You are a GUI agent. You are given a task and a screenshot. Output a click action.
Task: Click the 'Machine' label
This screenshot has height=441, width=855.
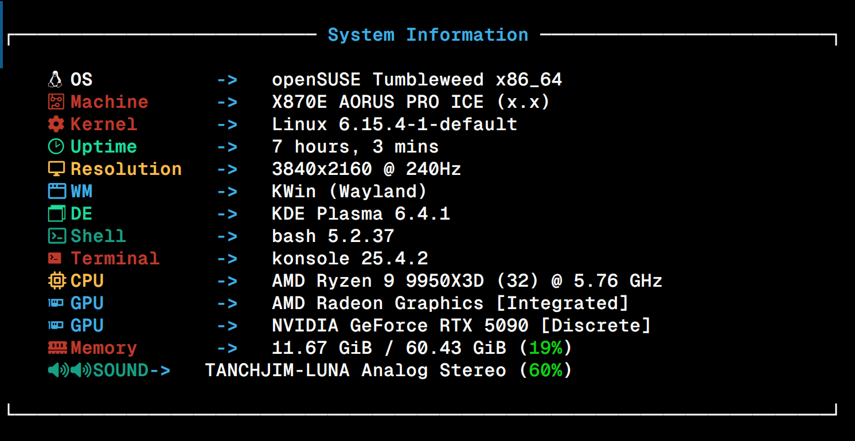click(110, 102)
